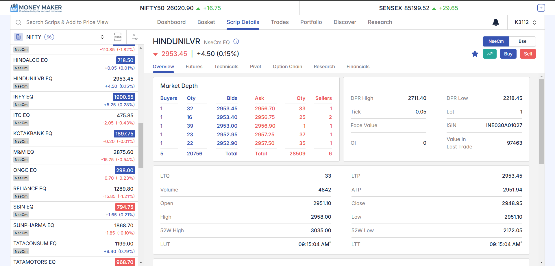
Task: Switch to the Trades tab
Action: (280, 22)
